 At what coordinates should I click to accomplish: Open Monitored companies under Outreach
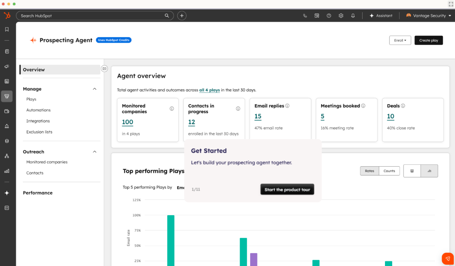click(47, 162)
